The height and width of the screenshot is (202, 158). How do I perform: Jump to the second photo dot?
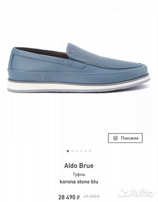point(72,151)
